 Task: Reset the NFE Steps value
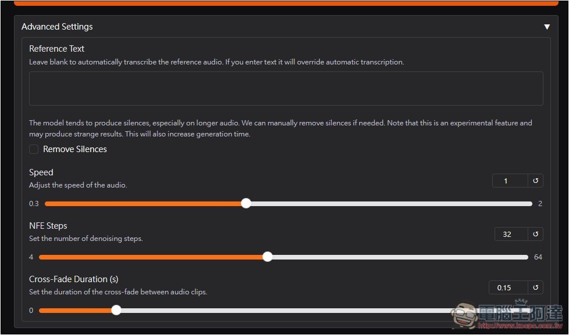pyautogui.click(x=535, y=234)
